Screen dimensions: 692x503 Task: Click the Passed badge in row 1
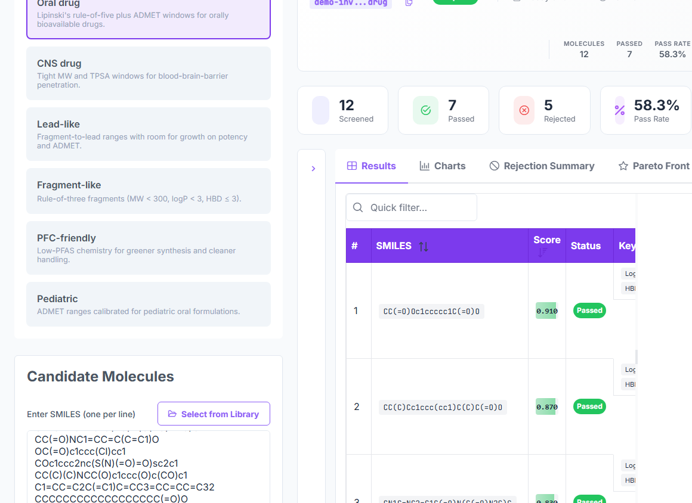tap(589, 311)
